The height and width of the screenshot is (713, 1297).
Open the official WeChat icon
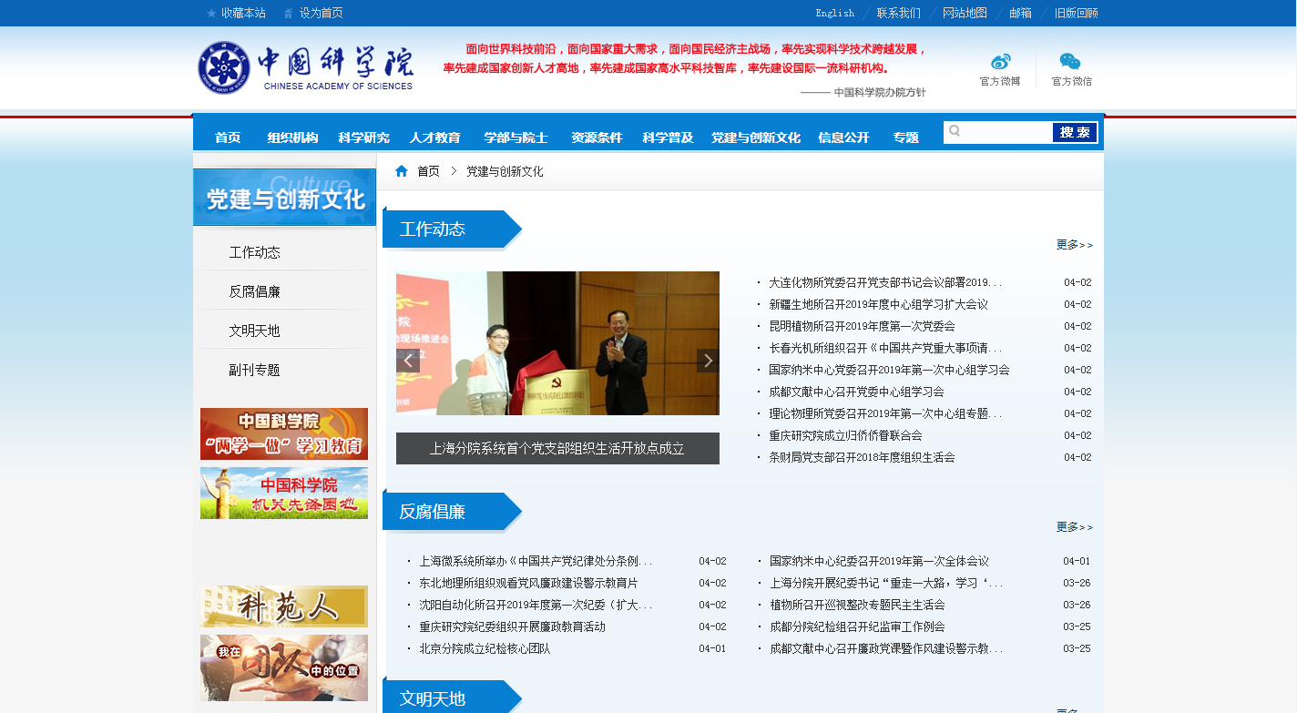pos(1070,62)
